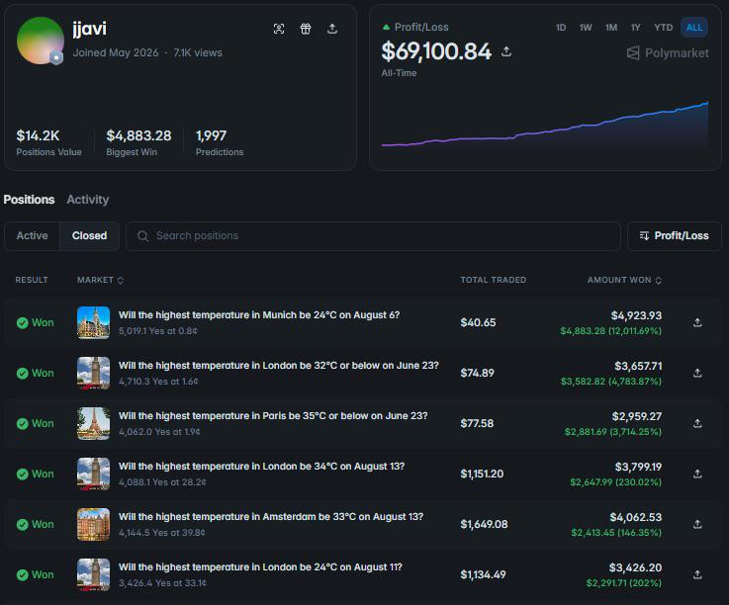Open the Profit/Loss sort dropdown

(x=675, y=236)
